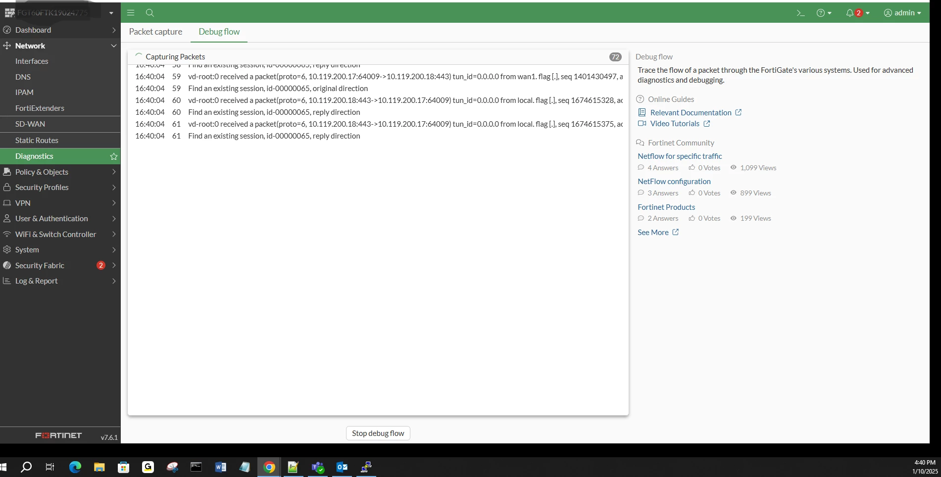
Task: Open the notifications bell with 2 alerts
Action: pos(857,13)
